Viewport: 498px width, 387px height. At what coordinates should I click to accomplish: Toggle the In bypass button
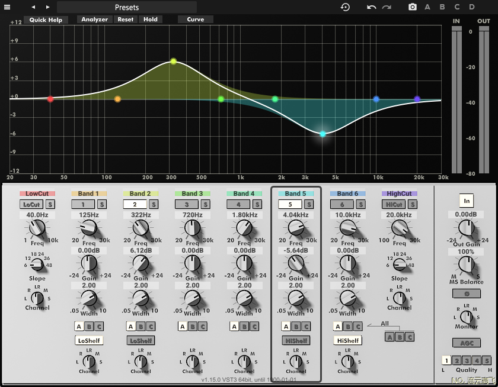click(x=467, y=201)
